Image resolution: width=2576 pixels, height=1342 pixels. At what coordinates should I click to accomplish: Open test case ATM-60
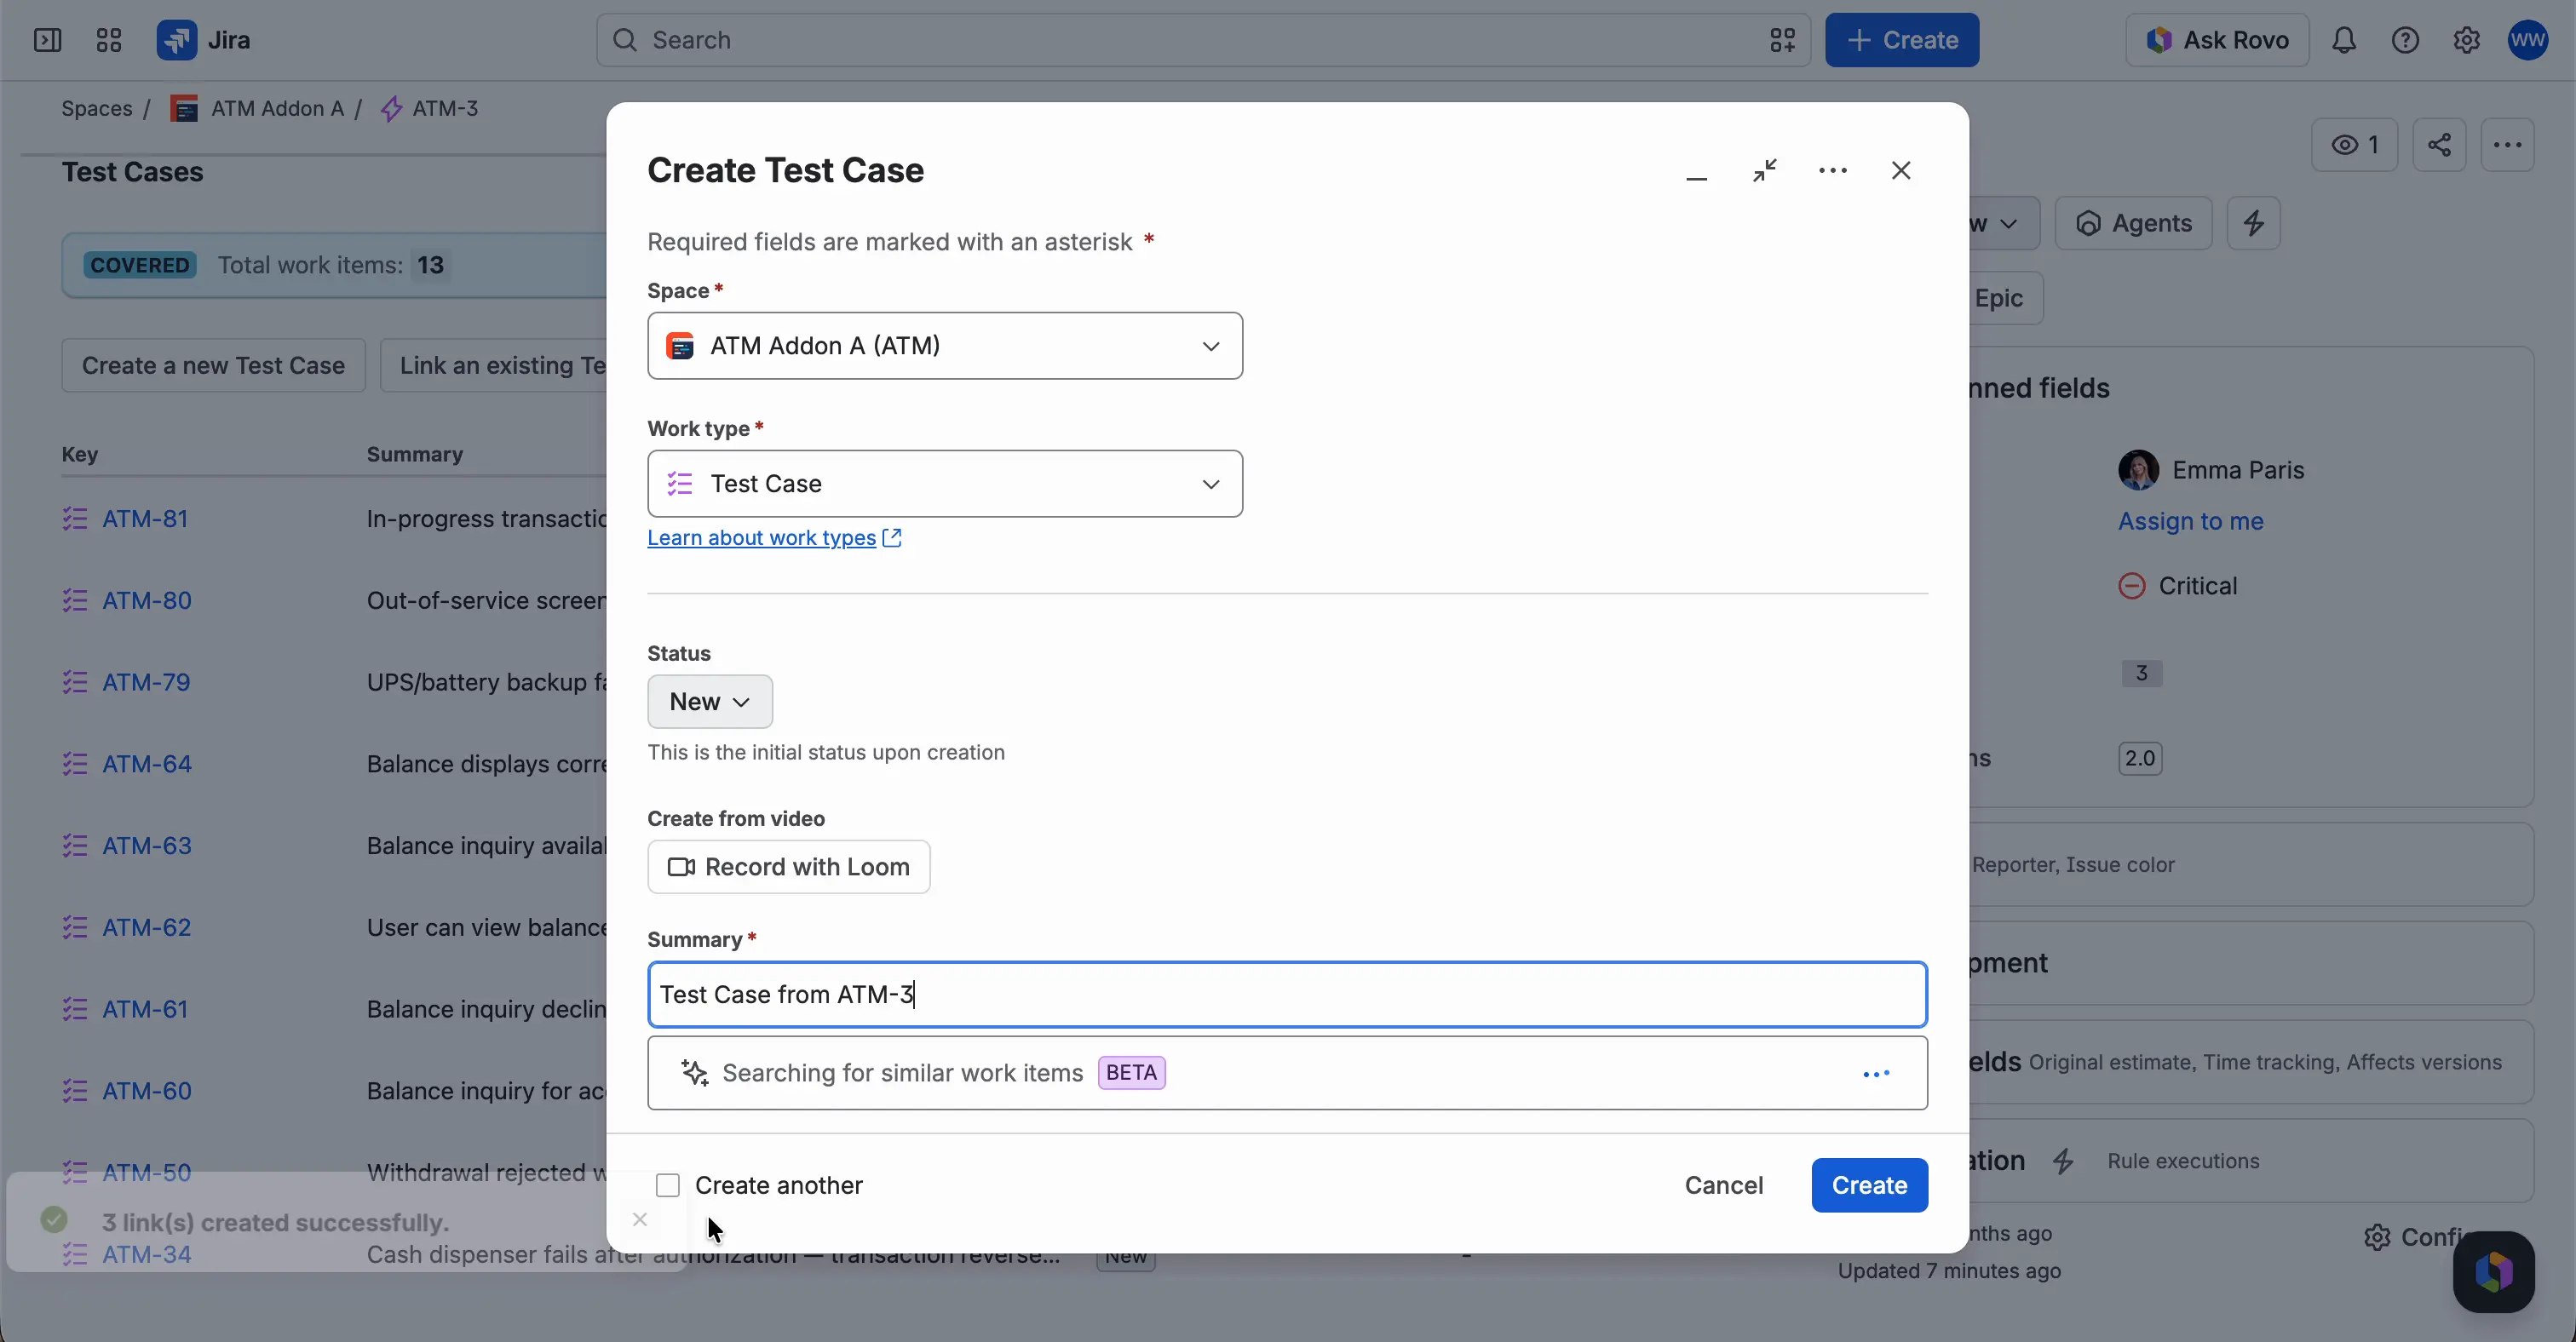pyautogui.click(x=147, y=1090)
